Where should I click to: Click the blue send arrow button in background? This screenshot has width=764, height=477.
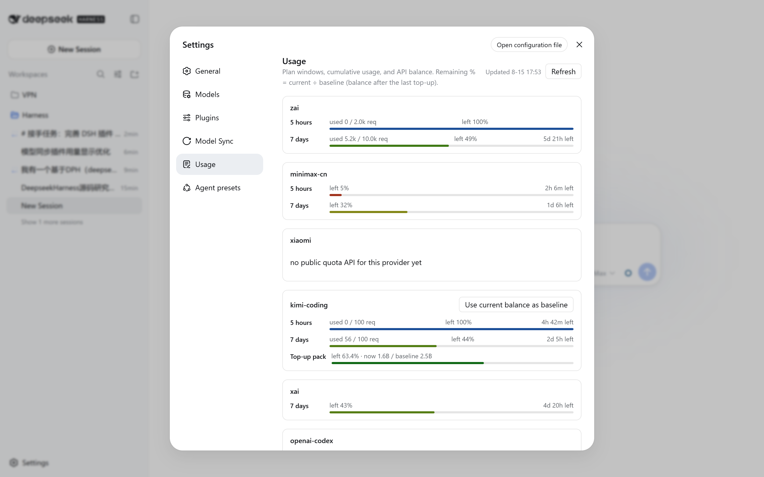coord(647,272)
